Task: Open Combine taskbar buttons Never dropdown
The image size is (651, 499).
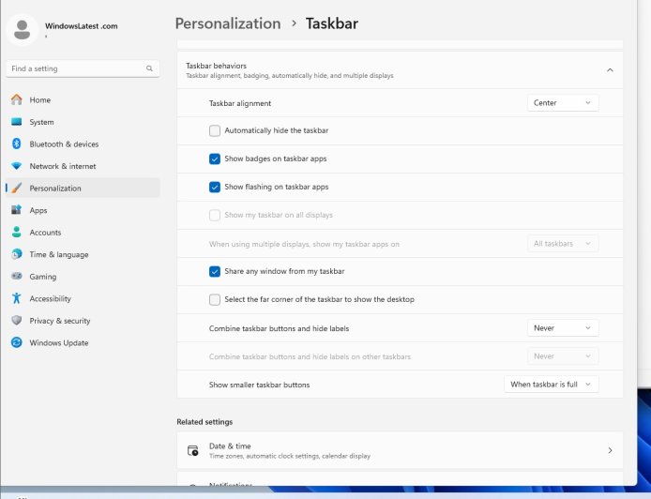Action: click(562, 328)
